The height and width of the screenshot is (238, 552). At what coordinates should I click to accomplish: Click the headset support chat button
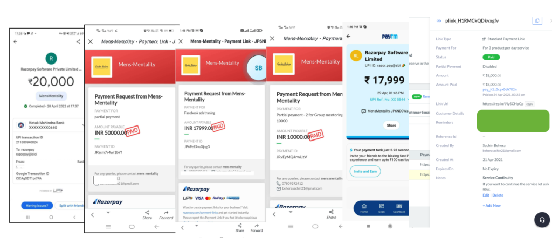pos(542,220)
